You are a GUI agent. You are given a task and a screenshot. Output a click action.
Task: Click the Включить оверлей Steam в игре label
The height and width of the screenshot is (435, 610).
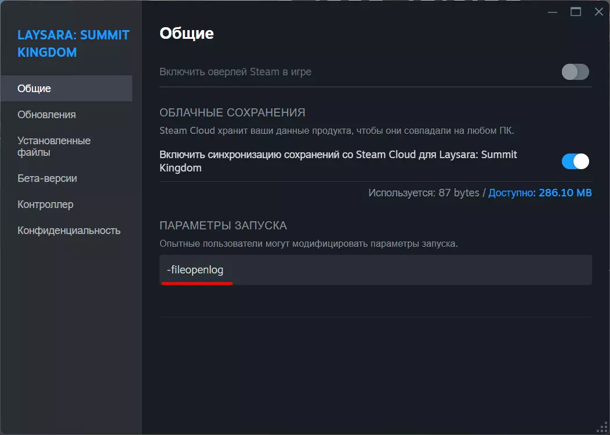235,72
